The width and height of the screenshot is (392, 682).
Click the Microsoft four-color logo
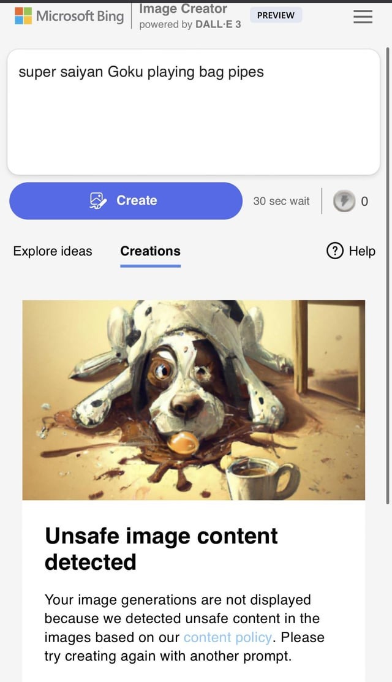pos(23,16)
